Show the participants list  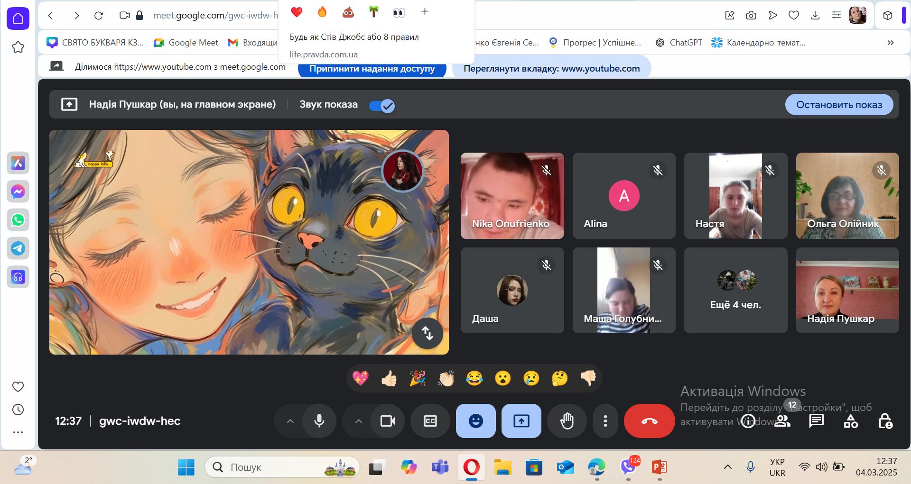[782, 421]
